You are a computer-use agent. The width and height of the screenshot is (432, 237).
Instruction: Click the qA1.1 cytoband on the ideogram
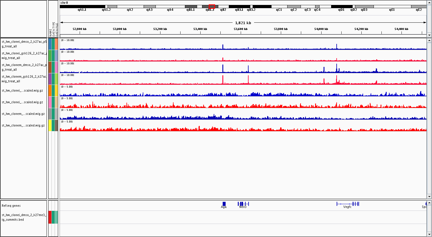82,6
